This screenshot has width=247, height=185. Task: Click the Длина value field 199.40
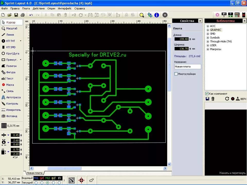tap(181, 39)
